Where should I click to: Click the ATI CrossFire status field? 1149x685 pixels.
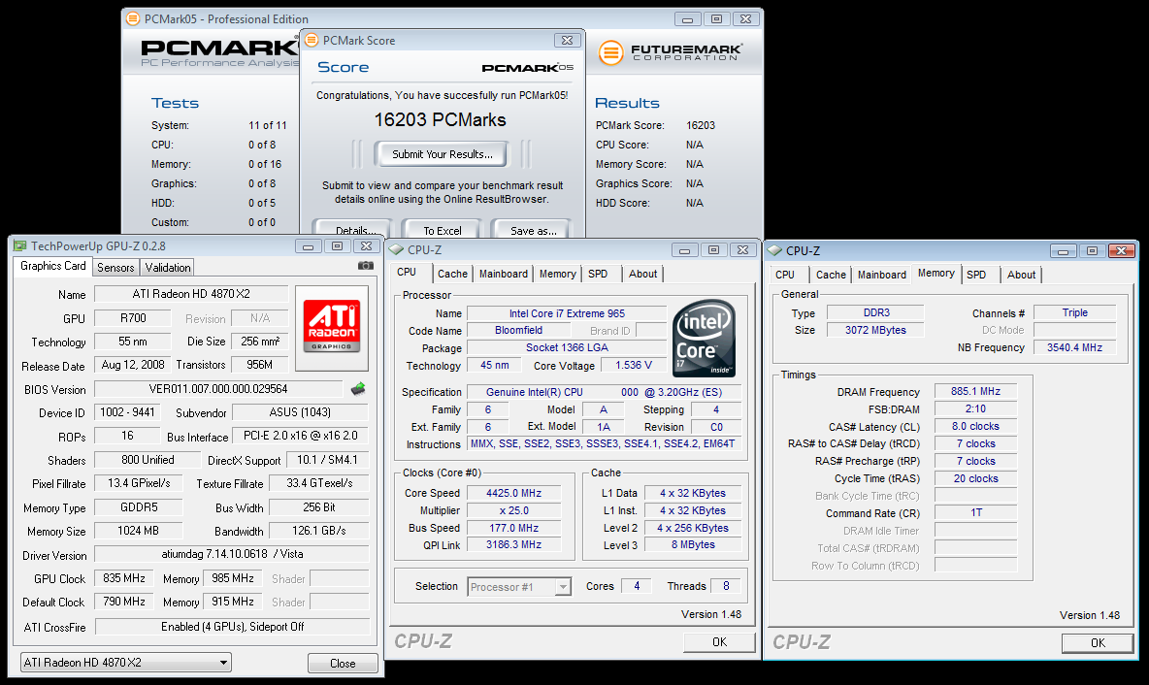[232, 627]
